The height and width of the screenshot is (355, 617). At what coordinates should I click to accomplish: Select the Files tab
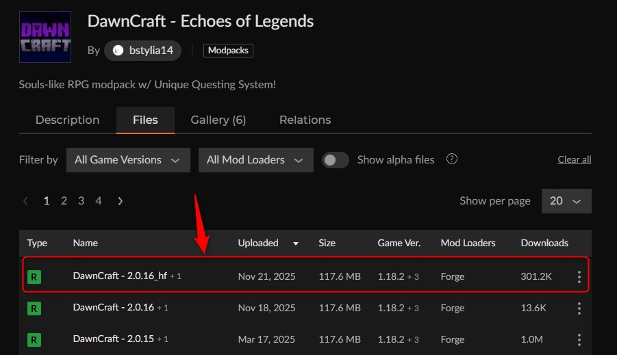tap(145, 120)
